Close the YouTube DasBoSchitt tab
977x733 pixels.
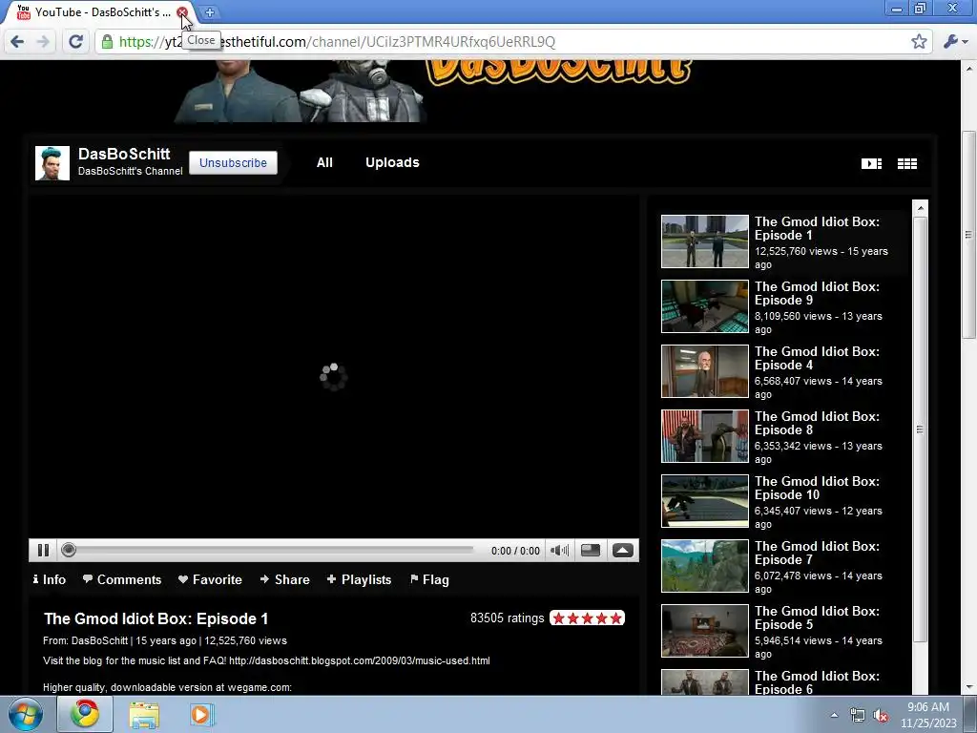click(x=182, y=12)
